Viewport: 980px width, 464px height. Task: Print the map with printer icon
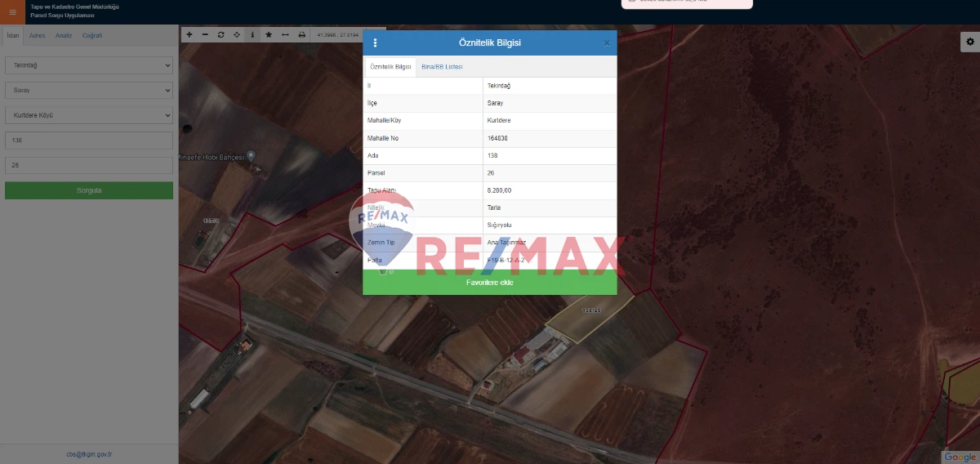click(x=302, y=34)
